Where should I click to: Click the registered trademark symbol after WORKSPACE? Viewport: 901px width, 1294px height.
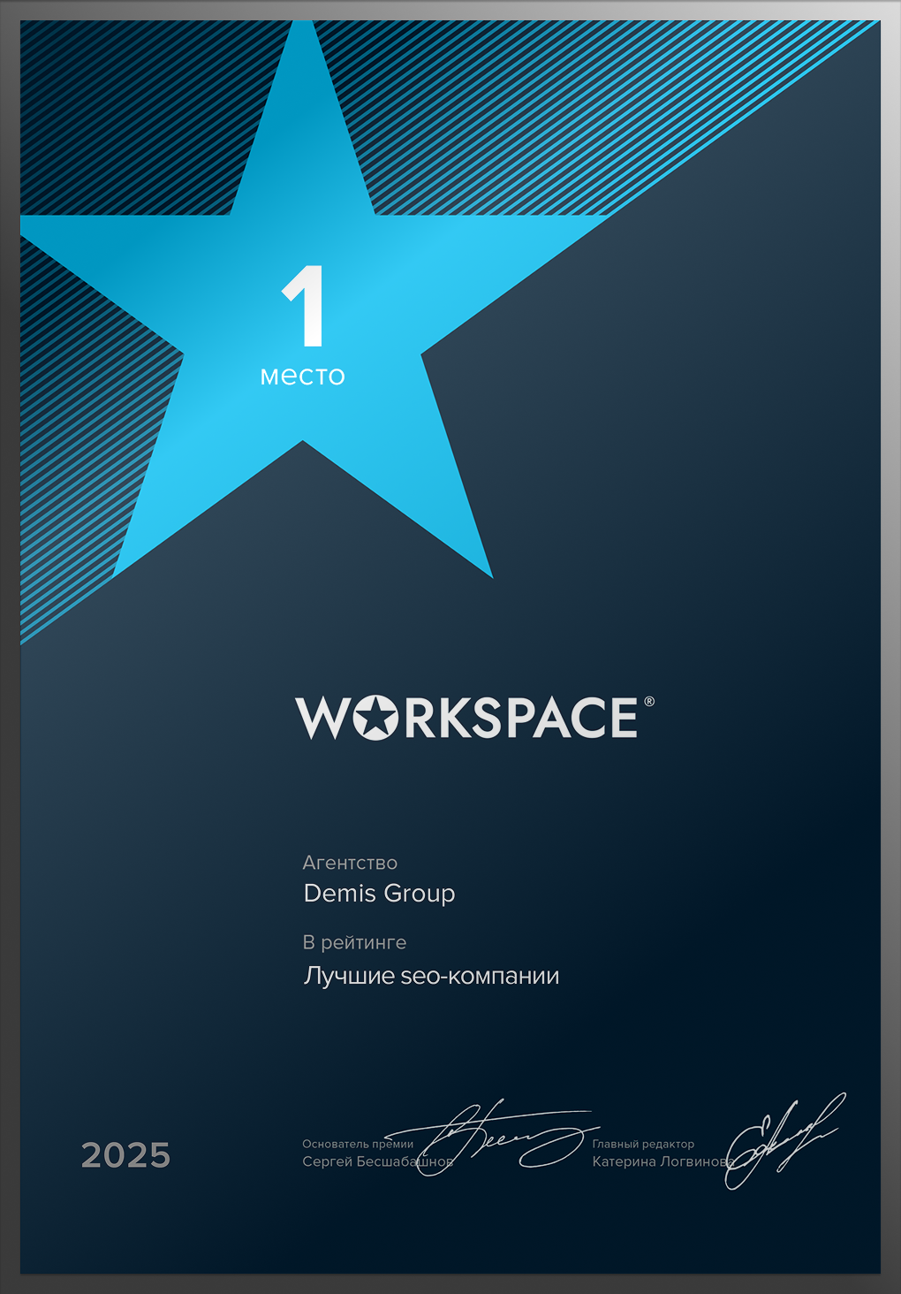pos(649,702)
